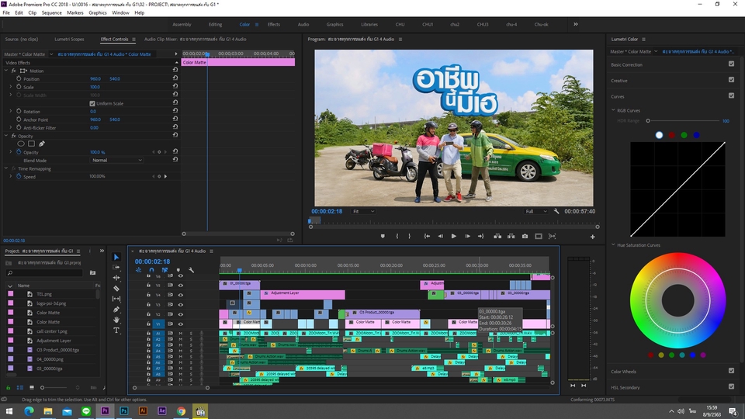Switch to the Editing workspace
The height and width of the screenshot is (419, 745).
click(215, 24)
